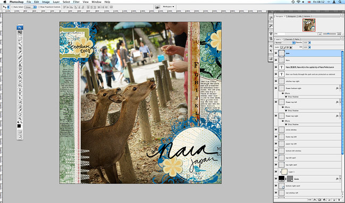The width and height of the screenshot is (345, 203).
Task: Toggle visibility of Layer 1
Action: point(276,172)
